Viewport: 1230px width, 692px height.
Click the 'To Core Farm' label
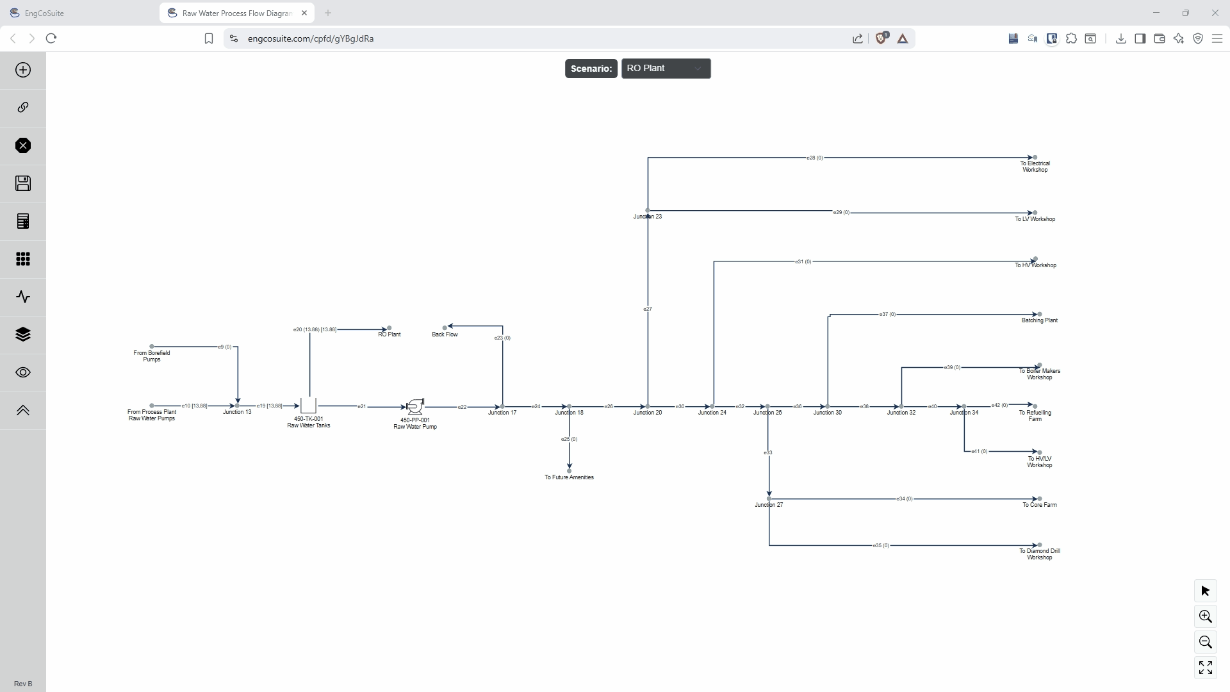click(x=1039, y=505)
